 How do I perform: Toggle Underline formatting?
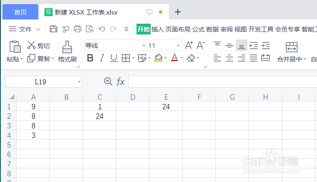(x=114, y=58)
